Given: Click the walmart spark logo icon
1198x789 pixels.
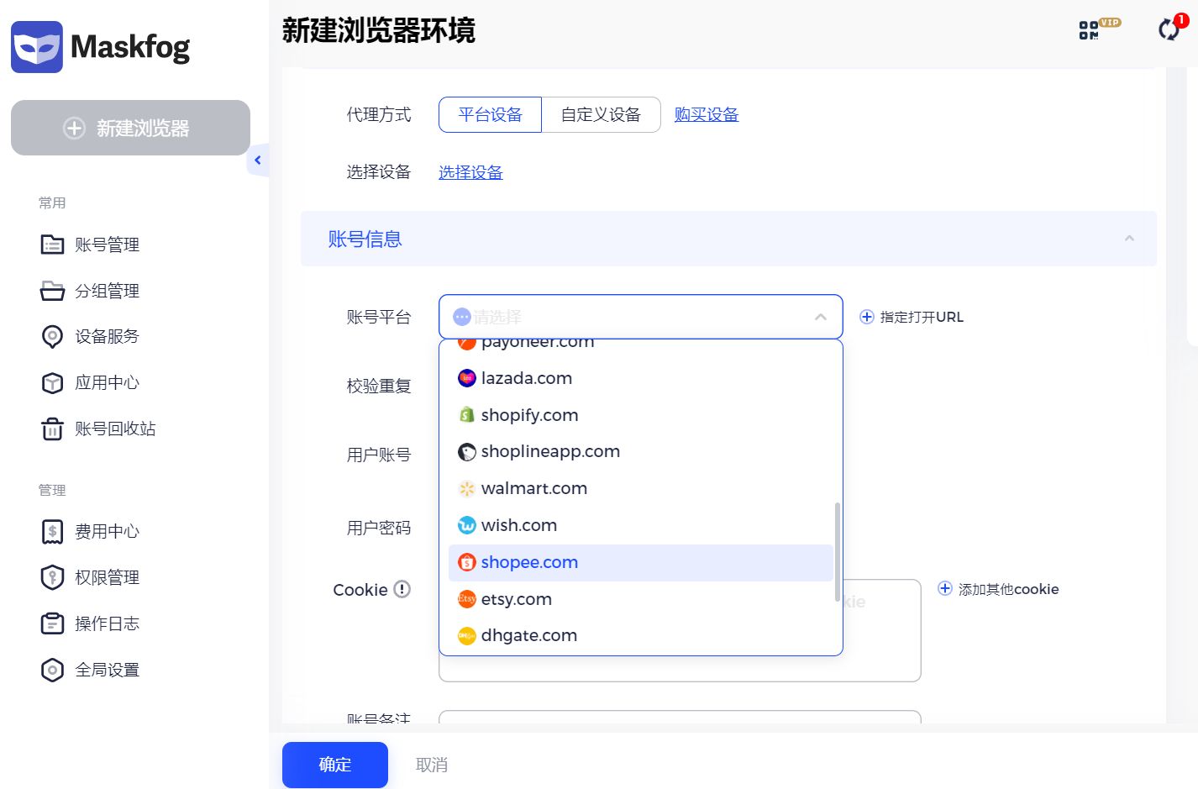Looking at the screenshot, I should [x=467, y=488].
